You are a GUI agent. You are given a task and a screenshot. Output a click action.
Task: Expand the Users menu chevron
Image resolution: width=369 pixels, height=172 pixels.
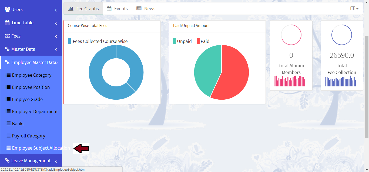[56, 10]
